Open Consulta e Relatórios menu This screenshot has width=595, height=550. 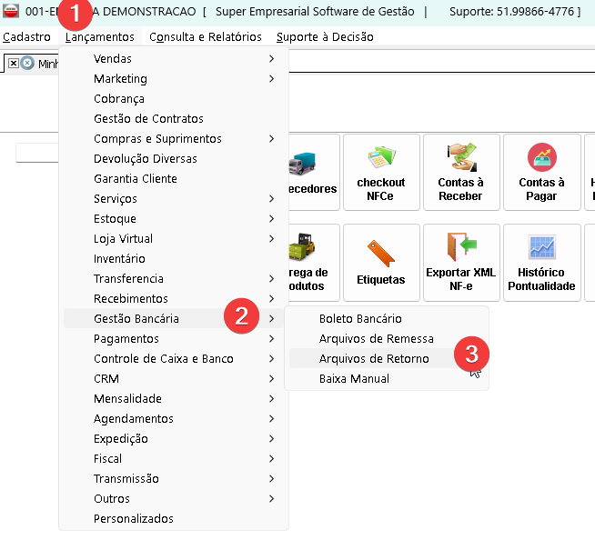coord(206,36)
